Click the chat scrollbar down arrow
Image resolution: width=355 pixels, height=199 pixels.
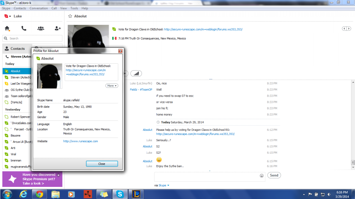(353, 168)
